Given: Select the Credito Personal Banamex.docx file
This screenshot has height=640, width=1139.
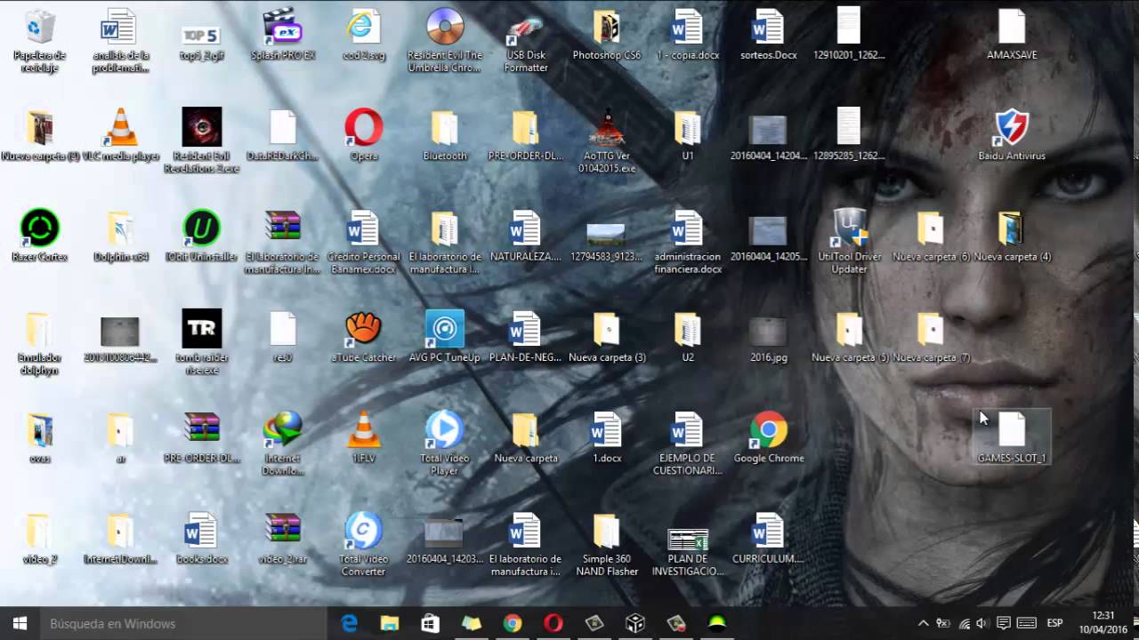Looking at the screenshot, I should [x=364, y=242].
